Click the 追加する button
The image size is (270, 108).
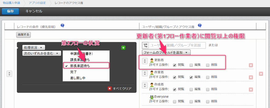point(23,35)
